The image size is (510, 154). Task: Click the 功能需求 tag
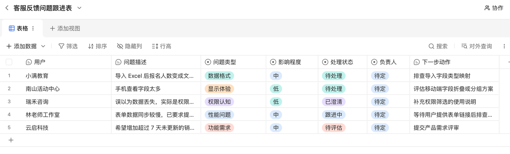tap(219, 128)
